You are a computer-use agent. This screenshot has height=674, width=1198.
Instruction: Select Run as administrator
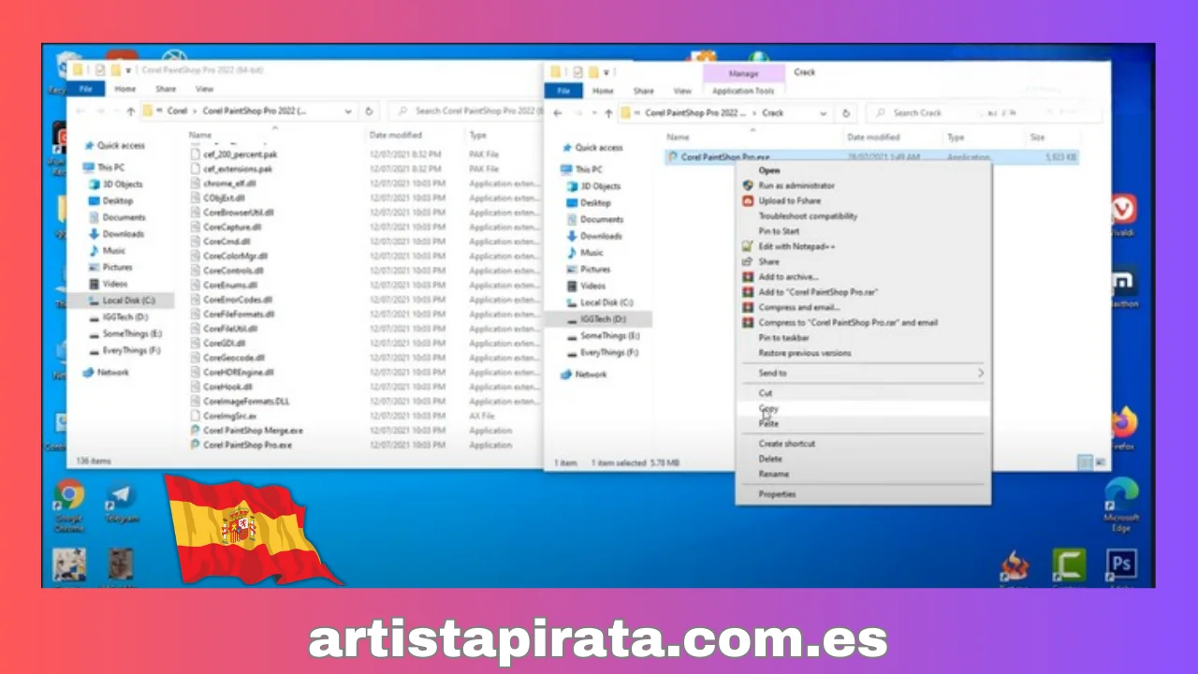[x=796, y=185]
